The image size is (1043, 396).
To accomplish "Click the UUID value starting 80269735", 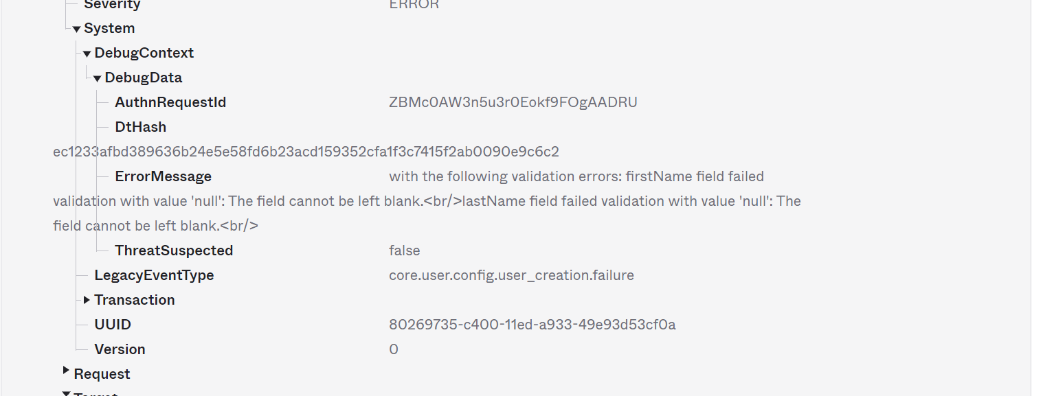I will click(x=532, y=325).
